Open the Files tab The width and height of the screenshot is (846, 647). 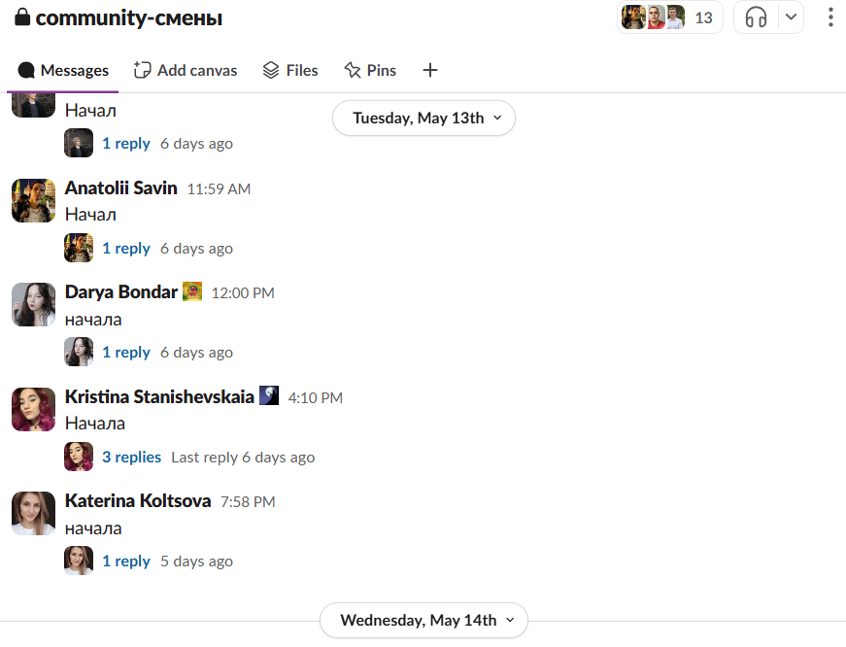(290, 70)
